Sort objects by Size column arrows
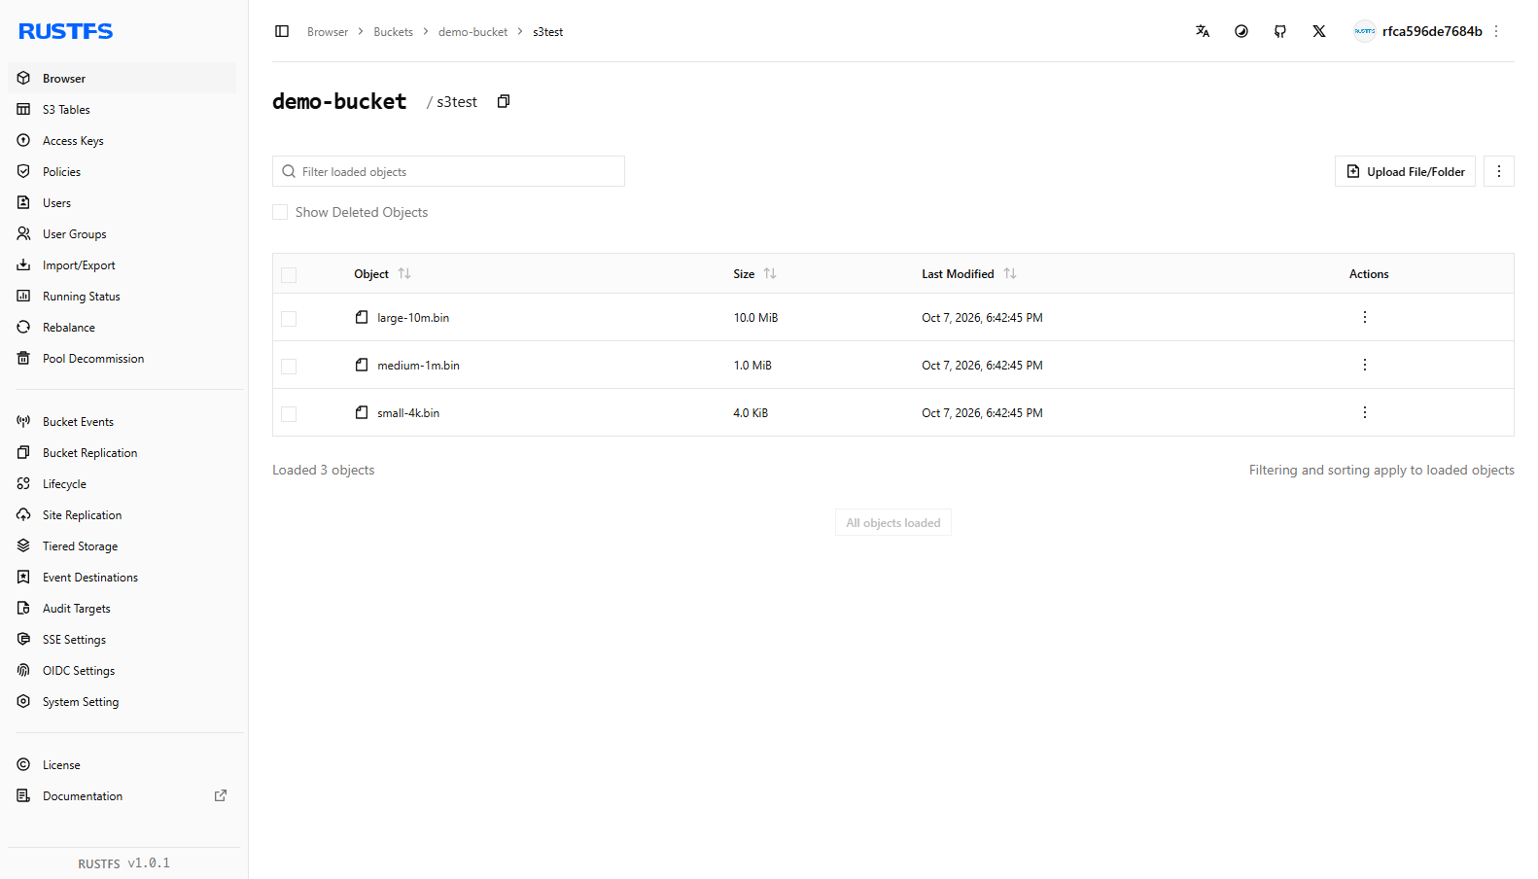The height and width of the screenshot is (879, 1538). tap(770, 274)
